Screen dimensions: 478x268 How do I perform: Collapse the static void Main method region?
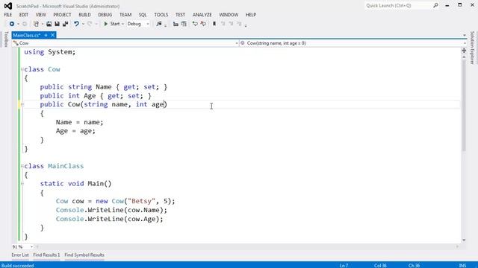tap(22, 184)
